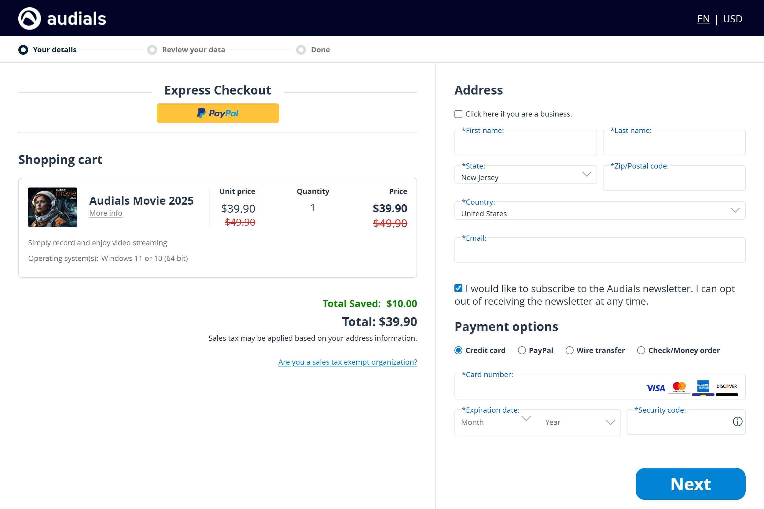Click the Next button
Viewport: 764px width, 509px height.
(x=690, y=483)
